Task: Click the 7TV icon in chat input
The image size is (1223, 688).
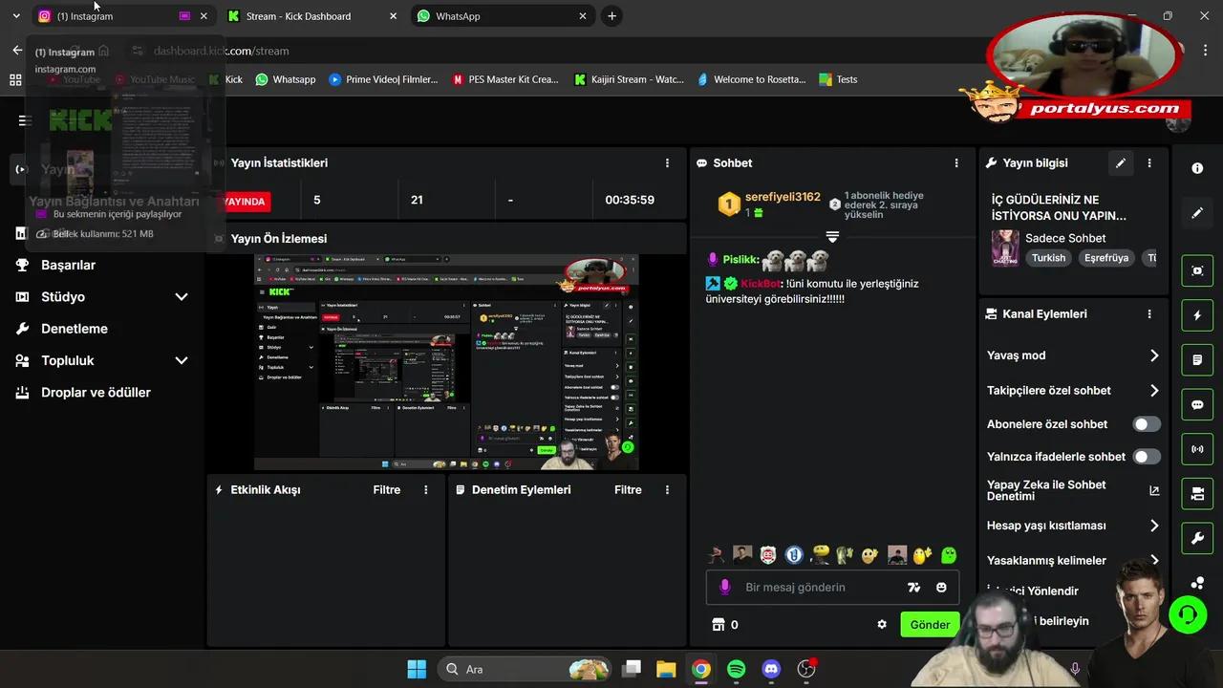Action: (914, 588)
